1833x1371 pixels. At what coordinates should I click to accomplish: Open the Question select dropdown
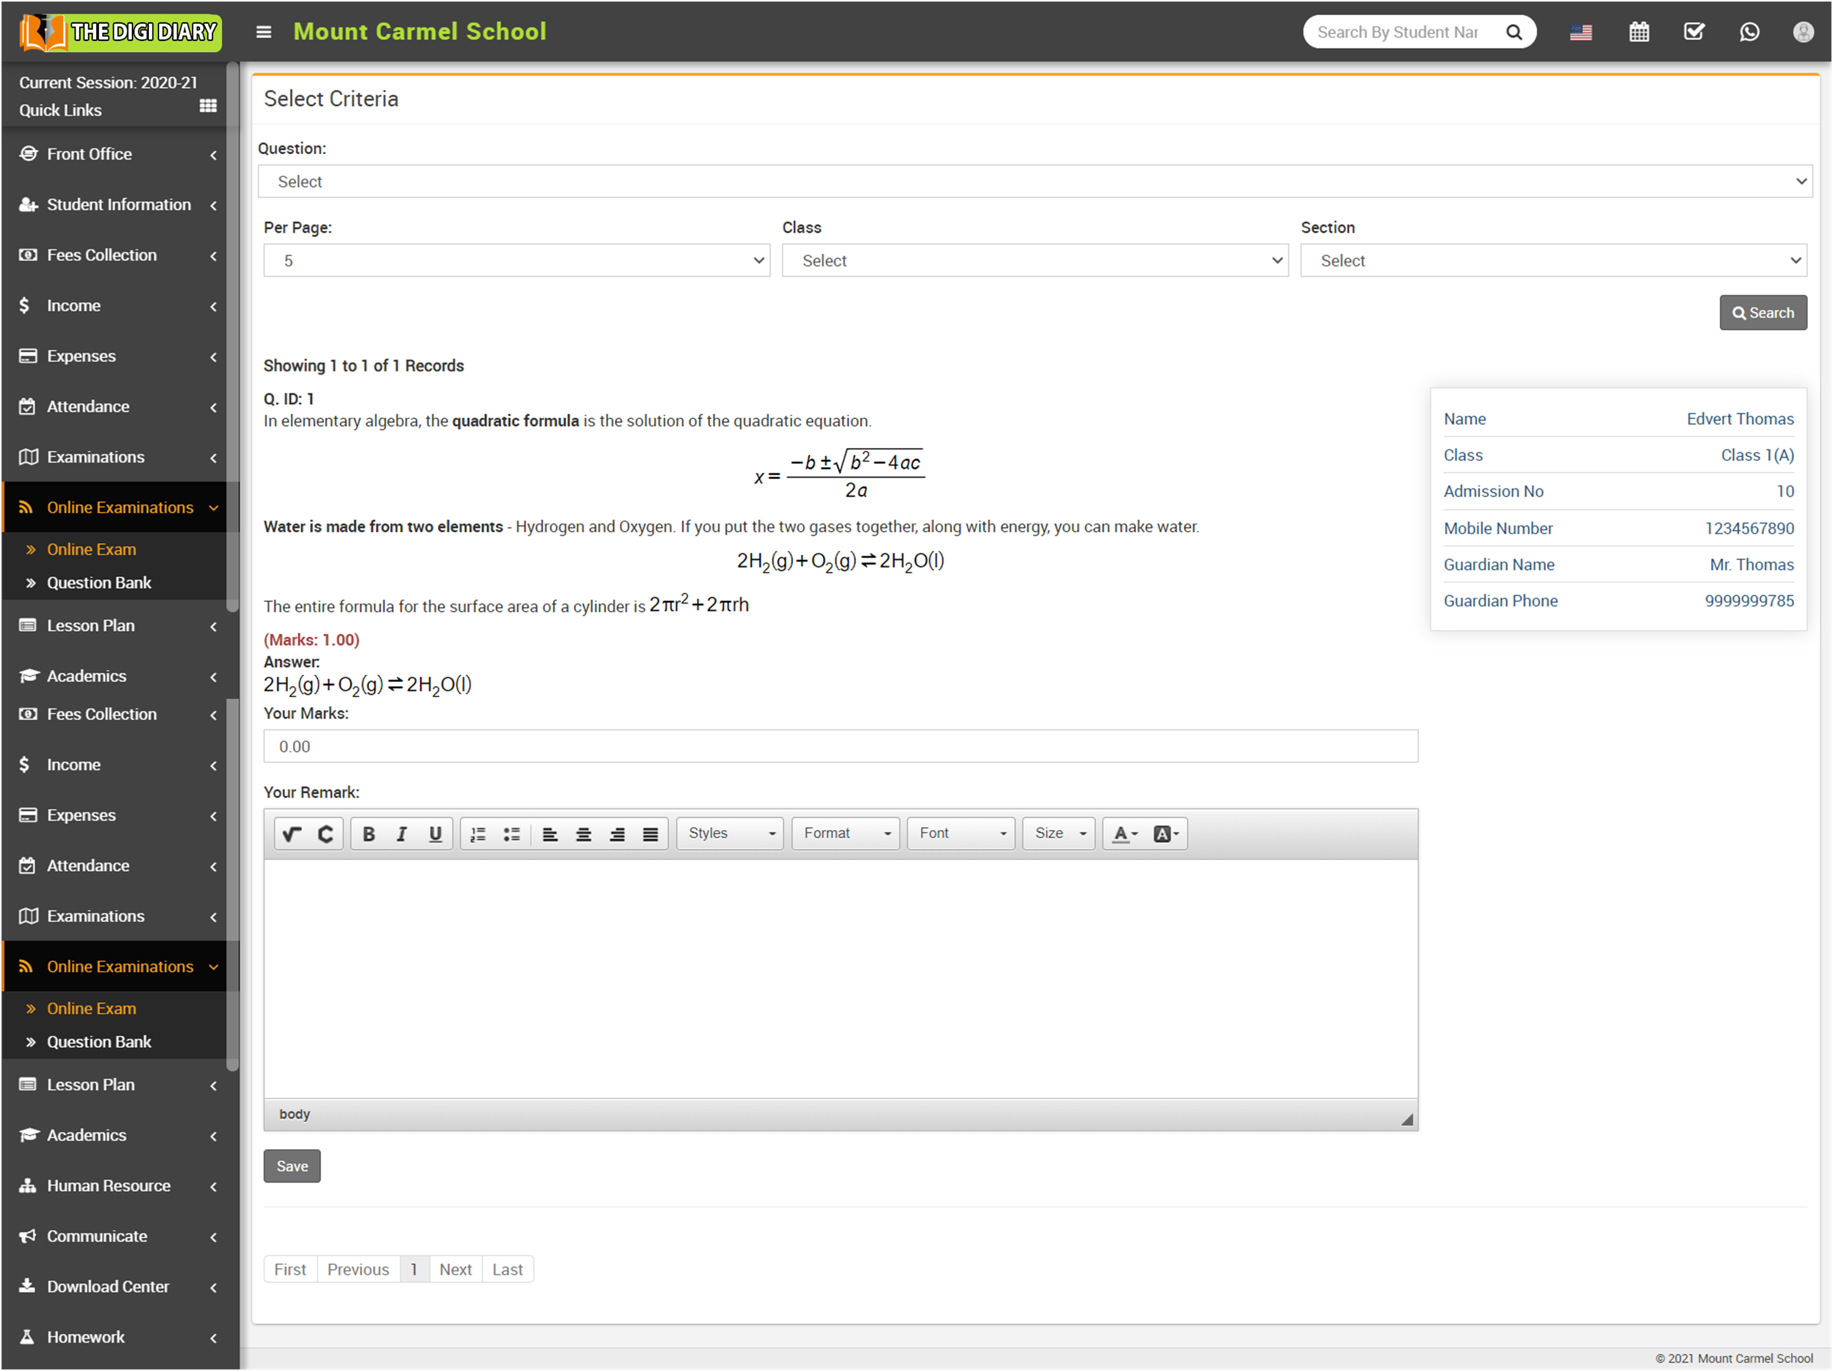[1034, 181]
